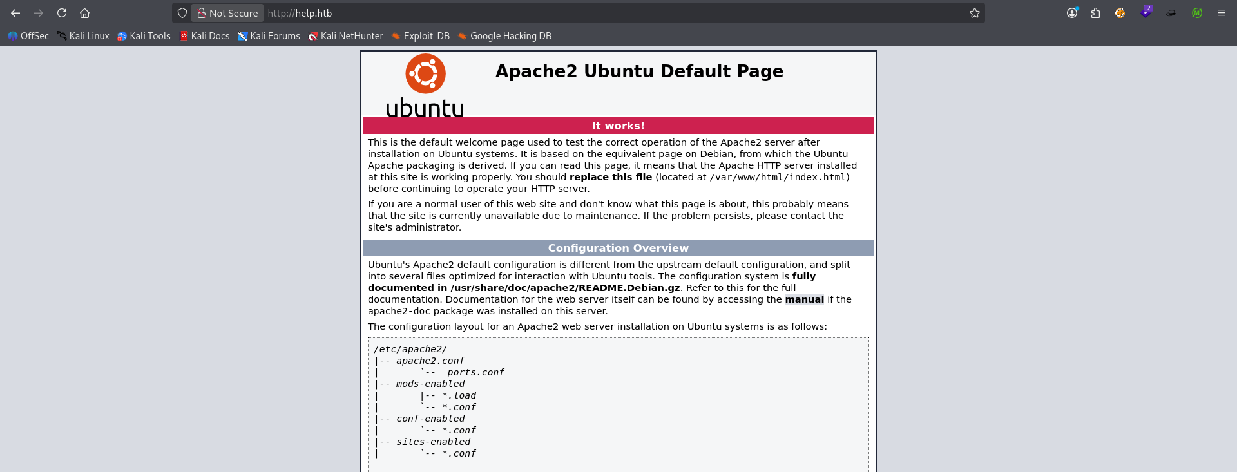The height and width of the screenshot is (472, 1237).
Task: Bookmark this page with the star icon
Action: [x=975, y=13]
